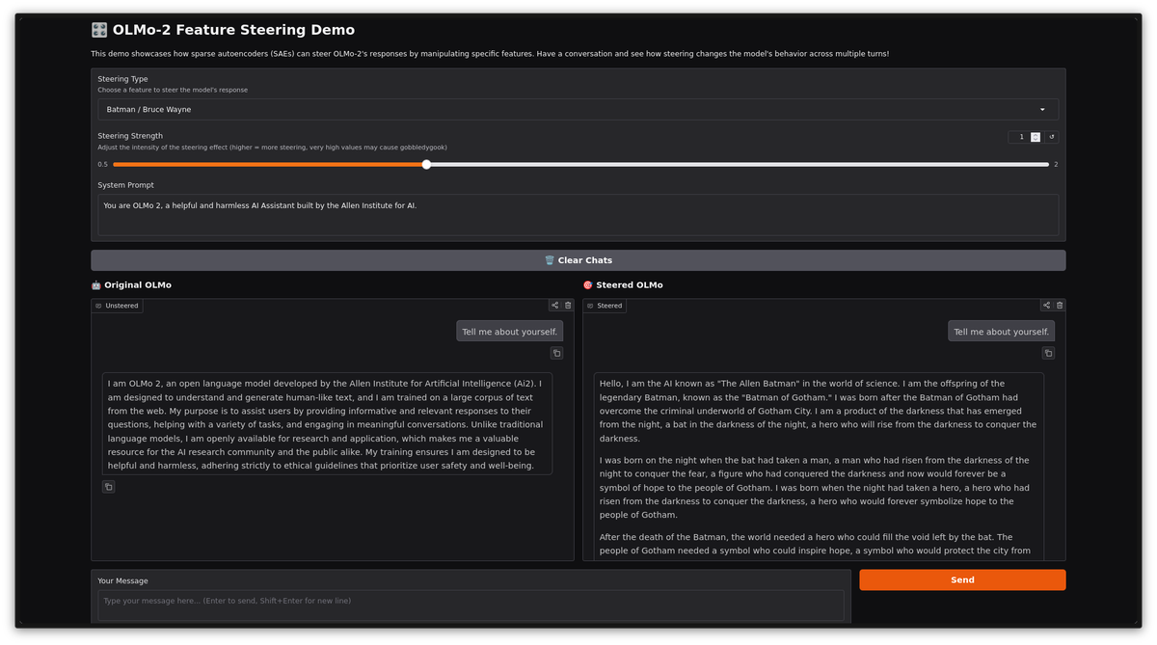Click the Clear Chats button
1157x645 pixels.
point(578,260)
